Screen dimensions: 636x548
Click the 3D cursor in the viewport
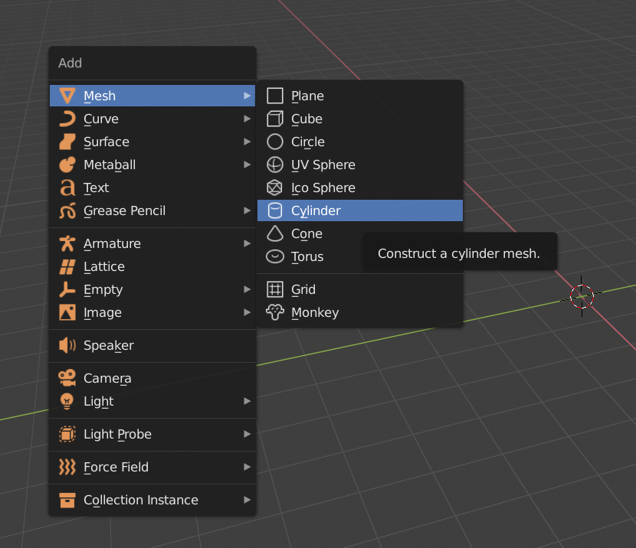click(582, 296)
